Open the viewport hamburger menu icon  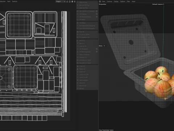click(100, 1)
